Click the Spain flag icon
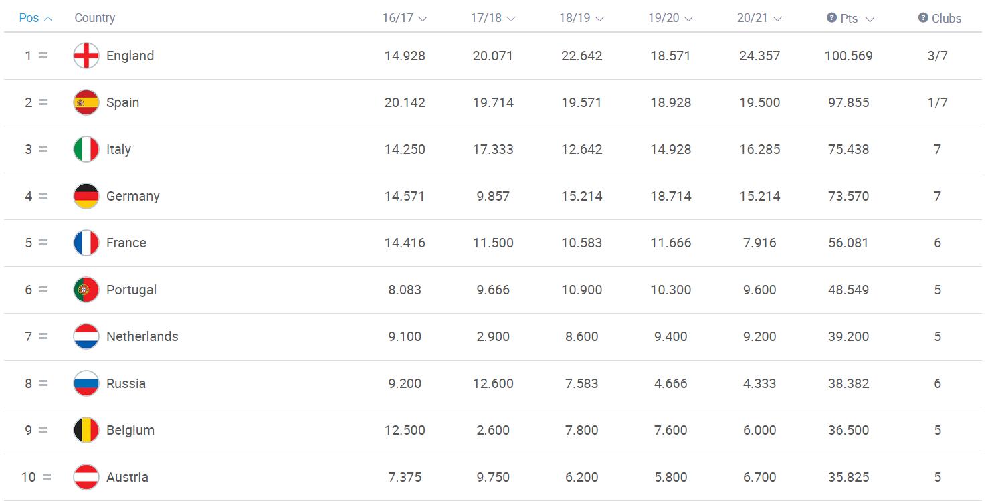This screenshot has width=990, height=501. coord(86,102)
